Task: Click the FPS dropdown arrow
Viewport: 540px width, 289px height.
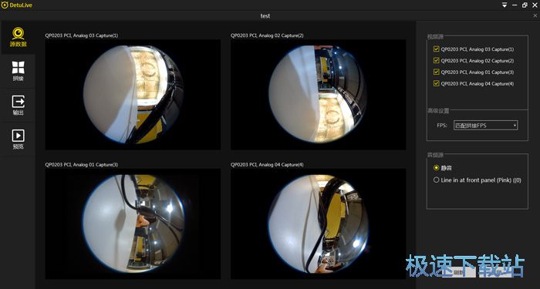Action: click(515, 125)
